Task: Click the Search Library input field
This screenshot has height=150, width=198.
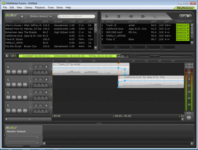Action: coord(76,16)
